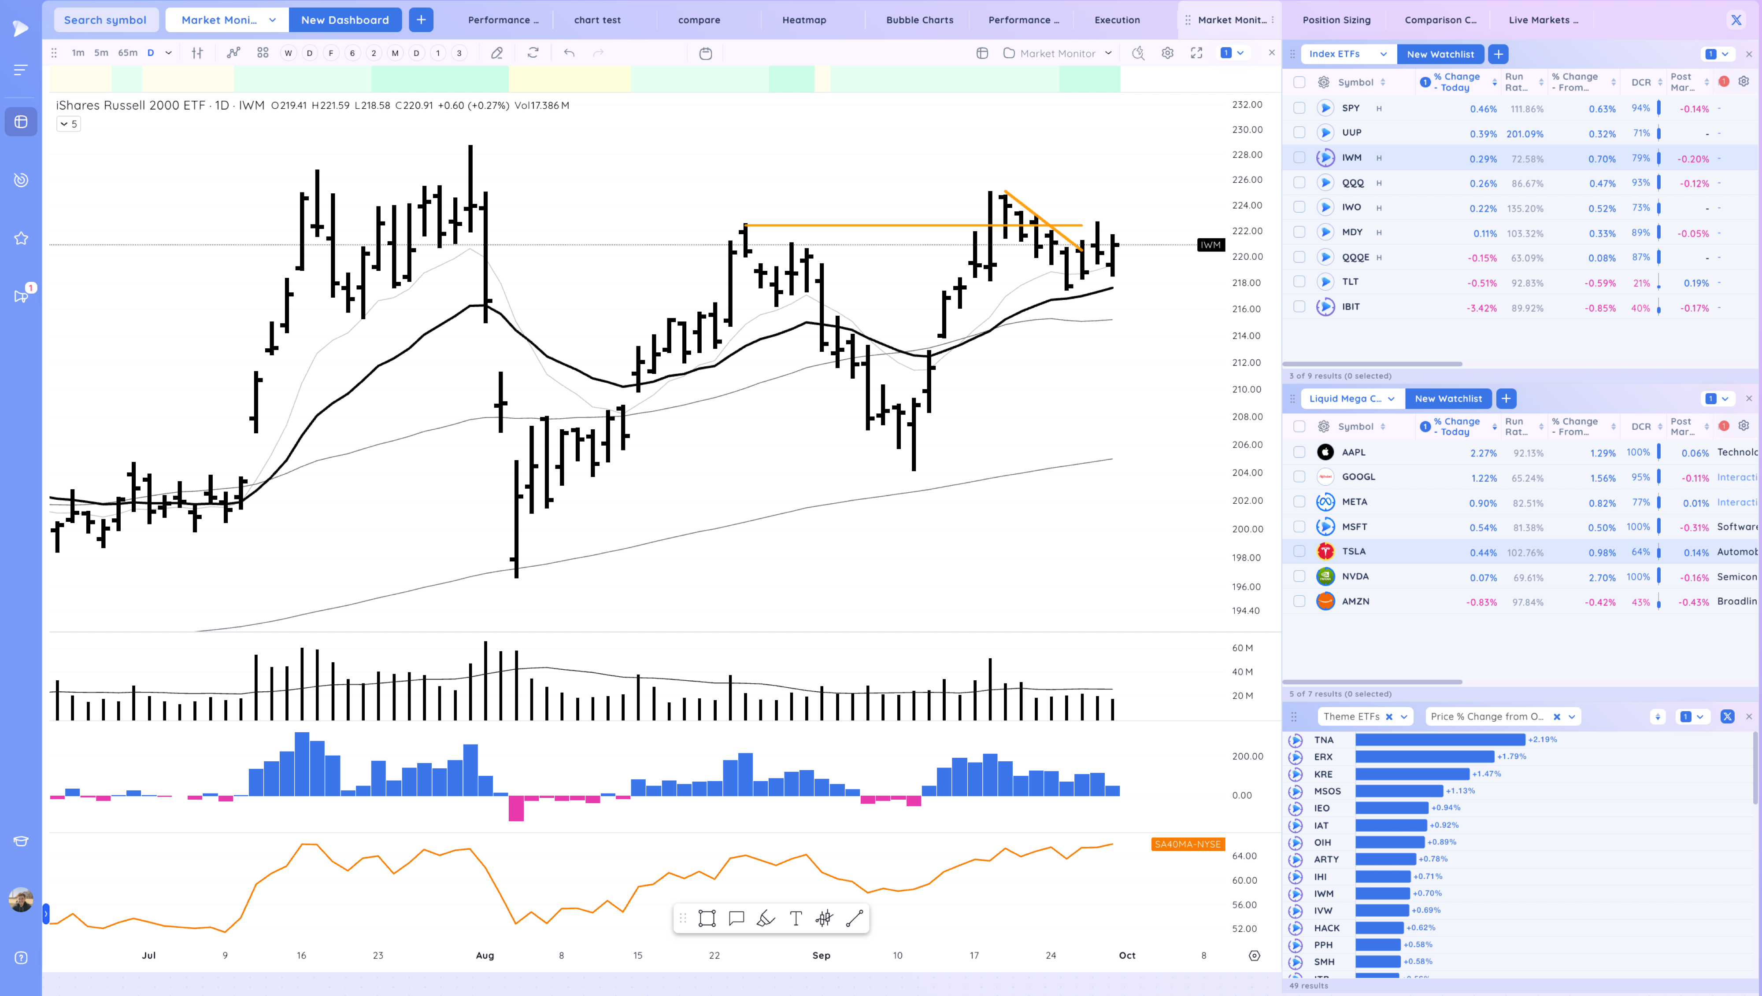Image resolution: width=1762 pixels, height=996 pixels.
Task: Open the chart calendar date icon
Action: (x=706, y=53)
